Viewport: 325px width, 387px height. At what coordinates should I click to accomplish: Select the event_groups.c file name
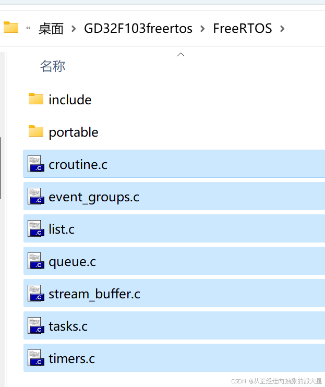pos(94,197)
